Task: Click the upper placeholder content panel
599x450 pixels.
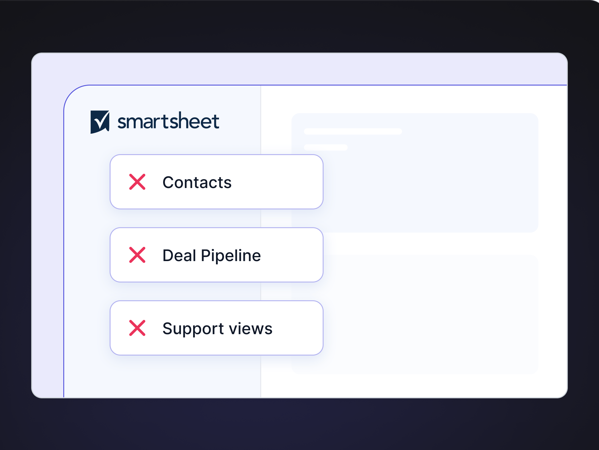Action: click(431, 184)
